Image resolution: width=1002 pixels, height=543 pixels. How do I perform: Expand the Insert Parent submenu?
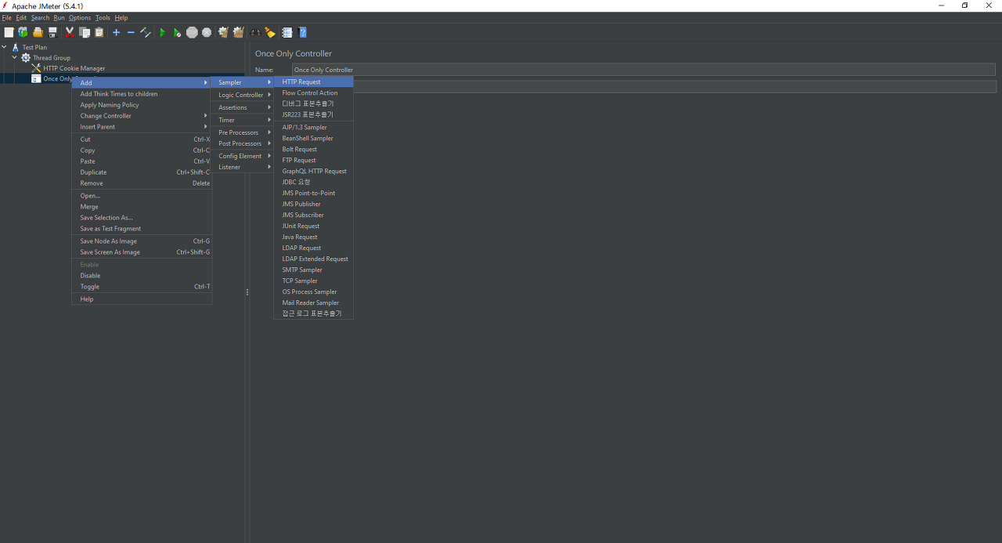[142, 127]
